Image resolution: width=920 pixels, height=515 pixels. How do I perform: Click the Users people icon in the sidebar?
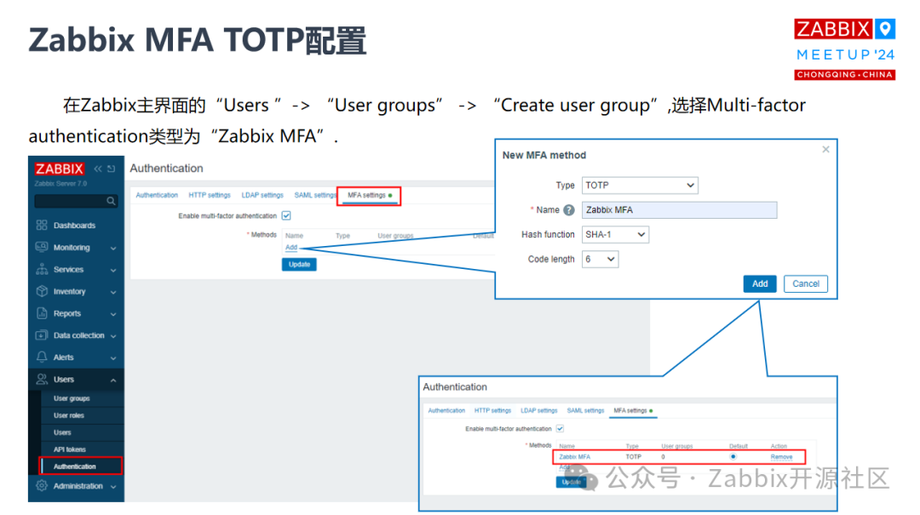42,380
